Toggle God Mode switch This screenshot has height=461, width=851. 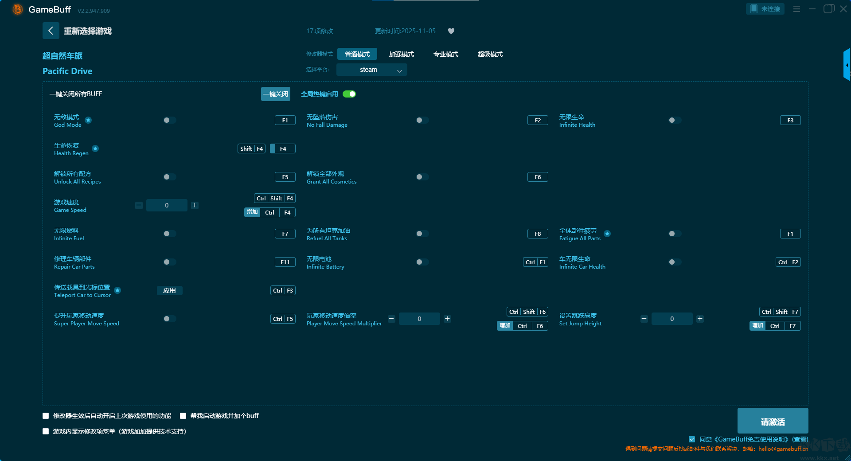point(170,120)
